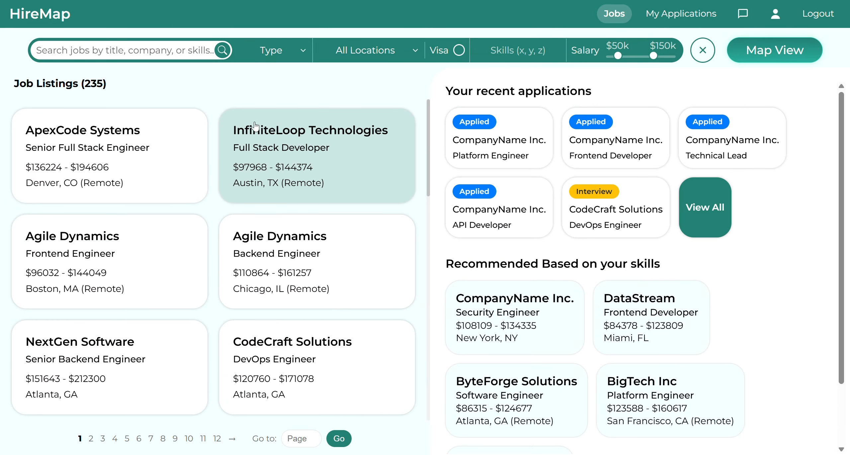Click the search magnifier icon
850x455 pixels.
[223, 50]
